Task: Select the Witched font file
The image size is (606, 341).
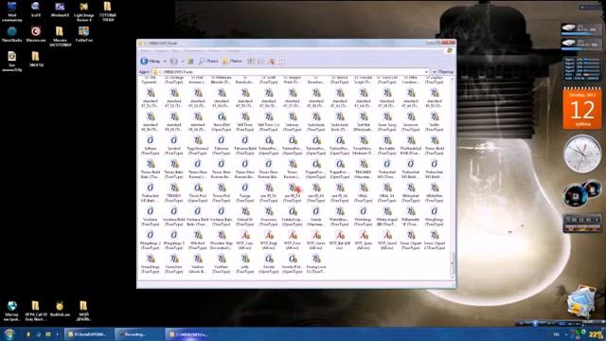Action: (x=198, y=240)
